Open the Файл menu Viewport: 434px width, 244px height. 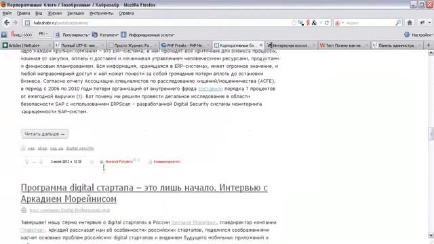(x=7, y=14)
